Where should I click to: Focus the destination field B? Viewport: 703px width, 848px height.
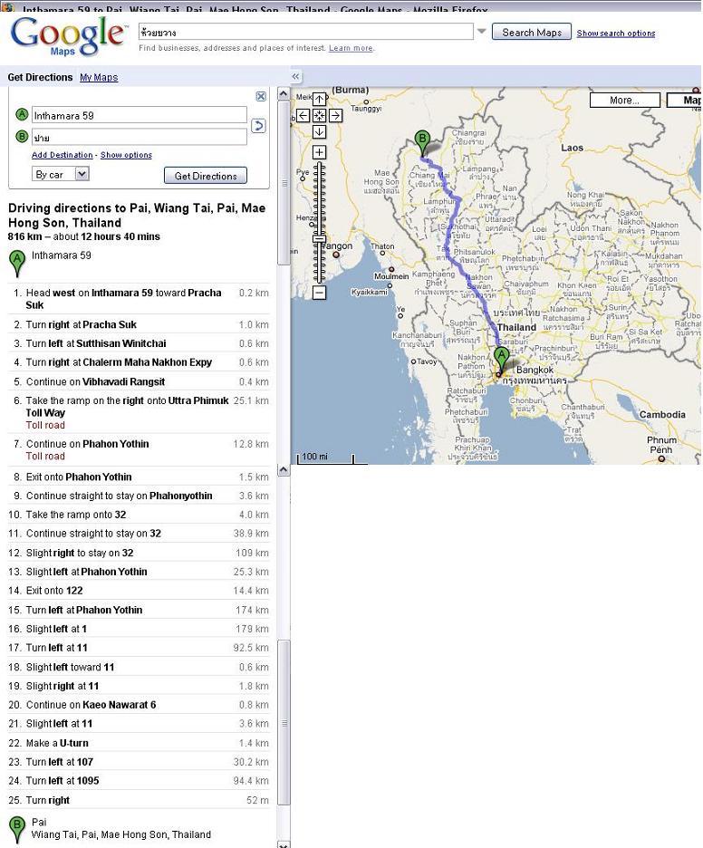(139, 137)
